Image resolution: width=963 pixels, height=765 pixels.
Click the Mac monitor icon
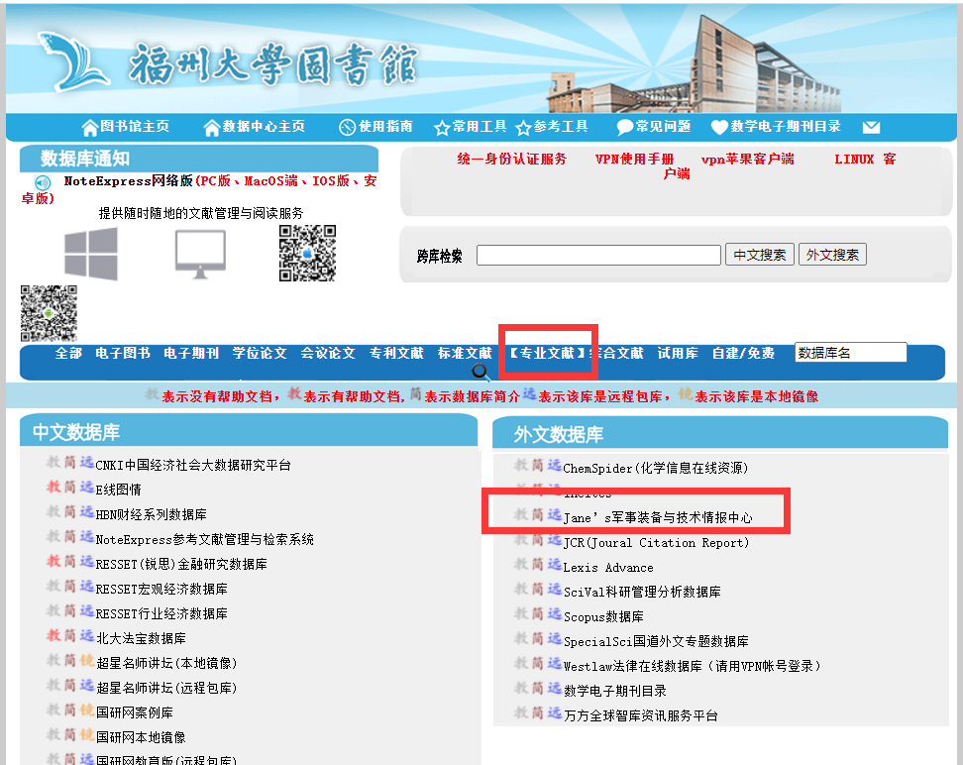200,255
